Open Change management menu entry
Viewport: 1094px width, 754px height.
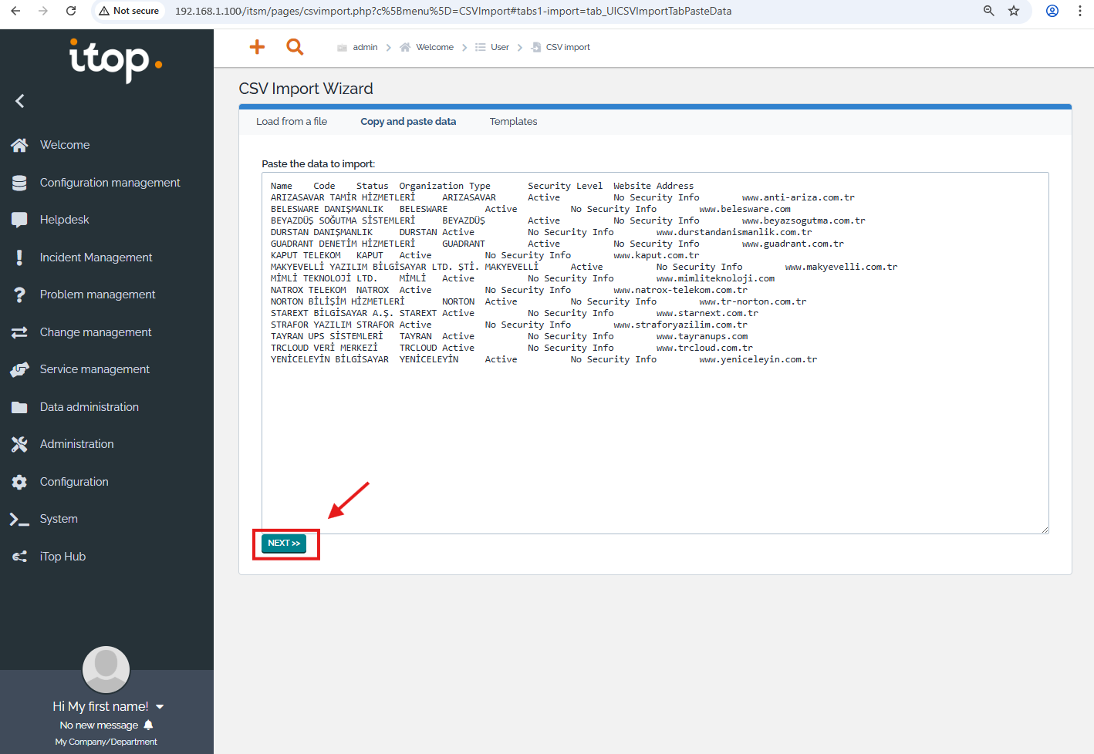tap(96, 332)
